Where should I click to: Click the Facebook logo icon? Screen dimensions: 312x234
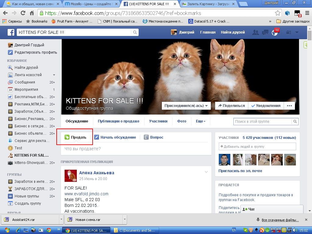point(11,32)
